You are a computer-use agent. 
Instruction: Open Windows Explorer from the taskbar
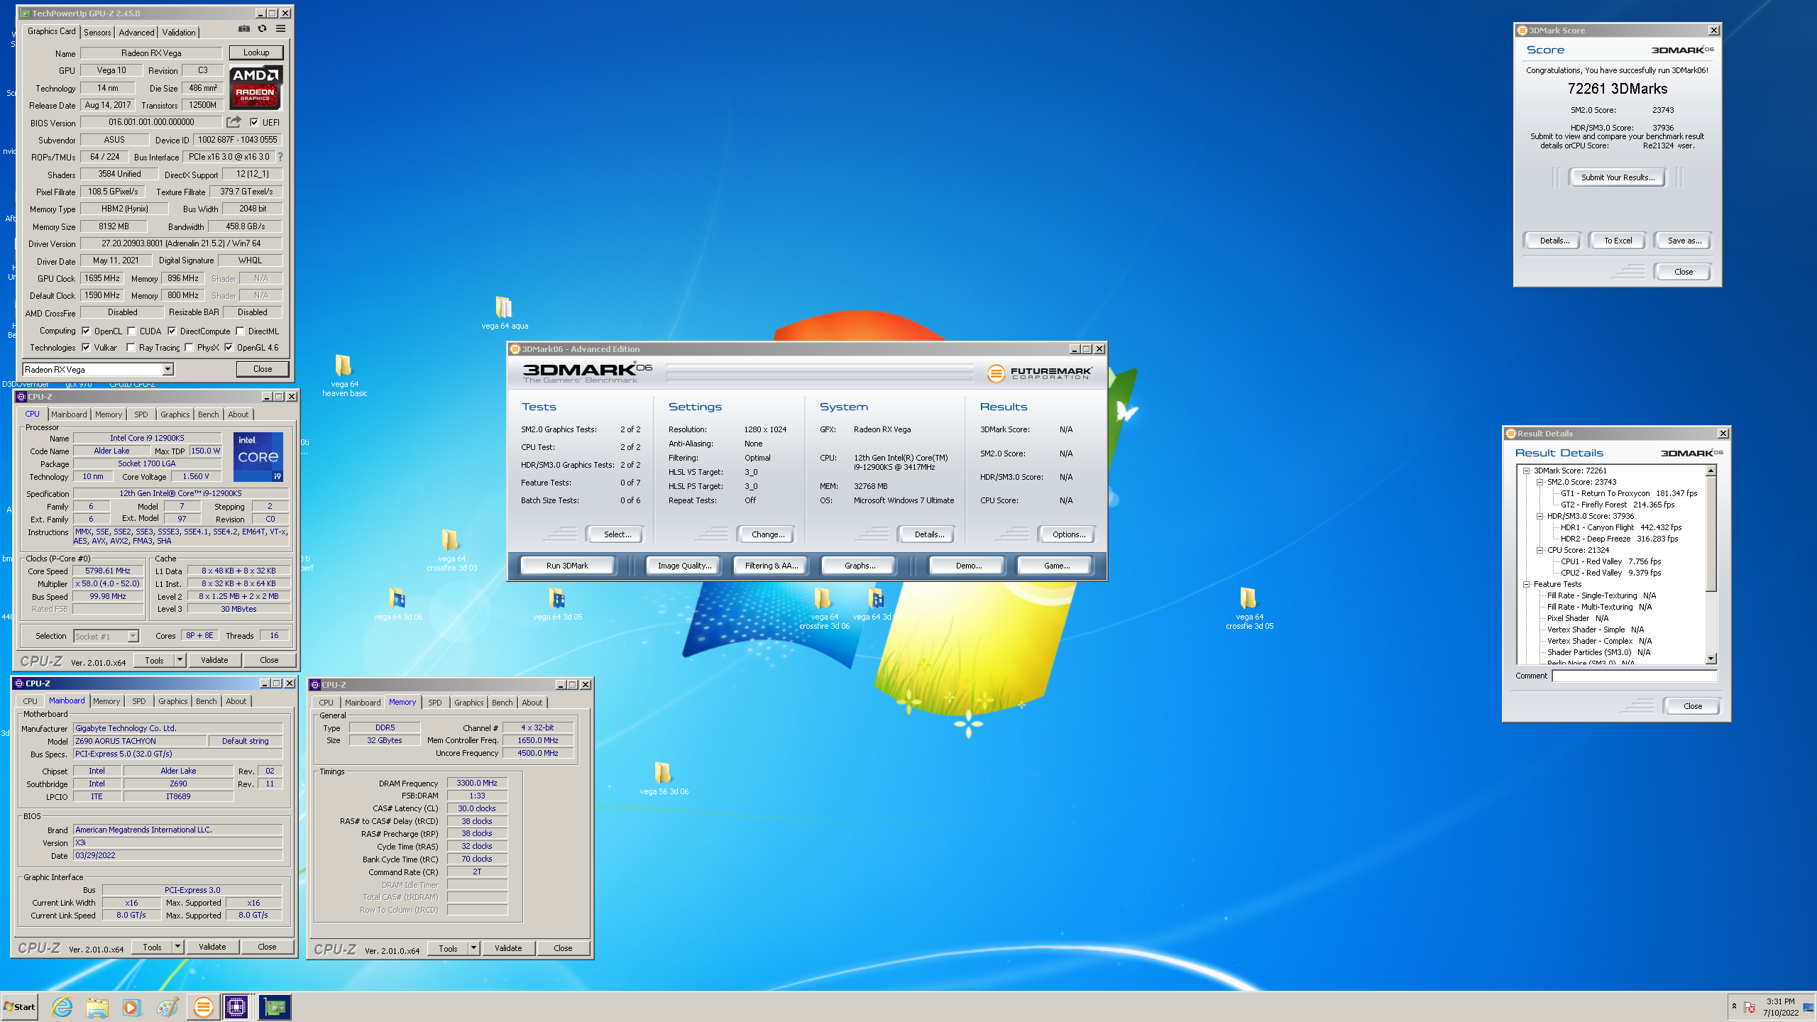tap(97, 1006)
